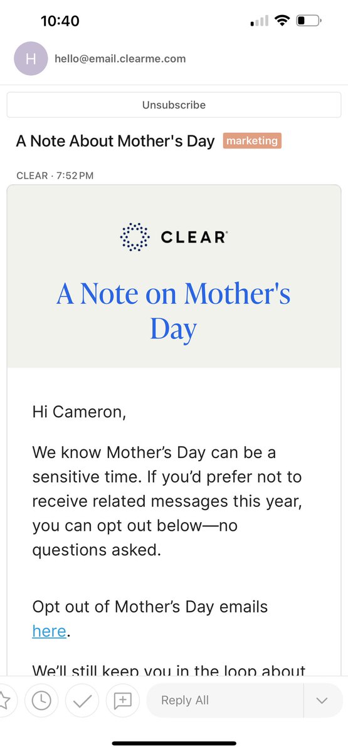Click the Unsubscribe button
This screenshot has height=752, width=348.
coord(174,105)
